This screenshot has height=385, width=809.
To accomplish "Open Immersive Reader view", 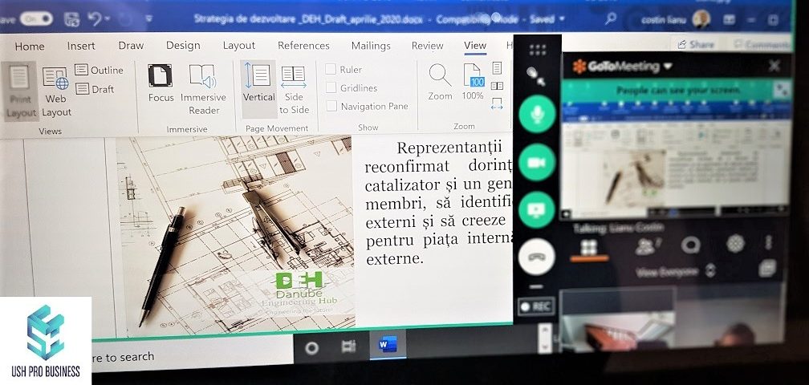I will (203, 90).
